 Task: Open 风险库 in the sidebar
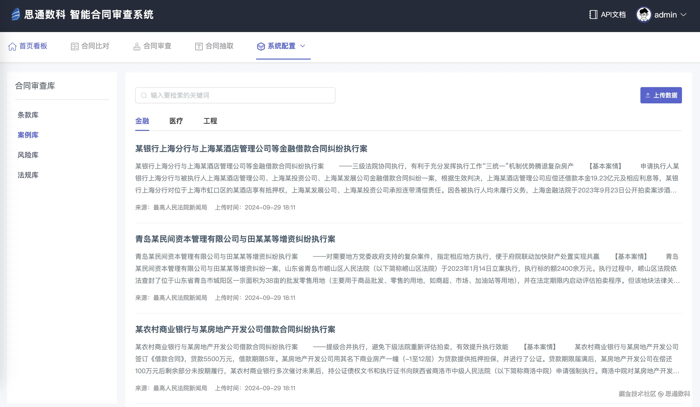coord(28,155)
